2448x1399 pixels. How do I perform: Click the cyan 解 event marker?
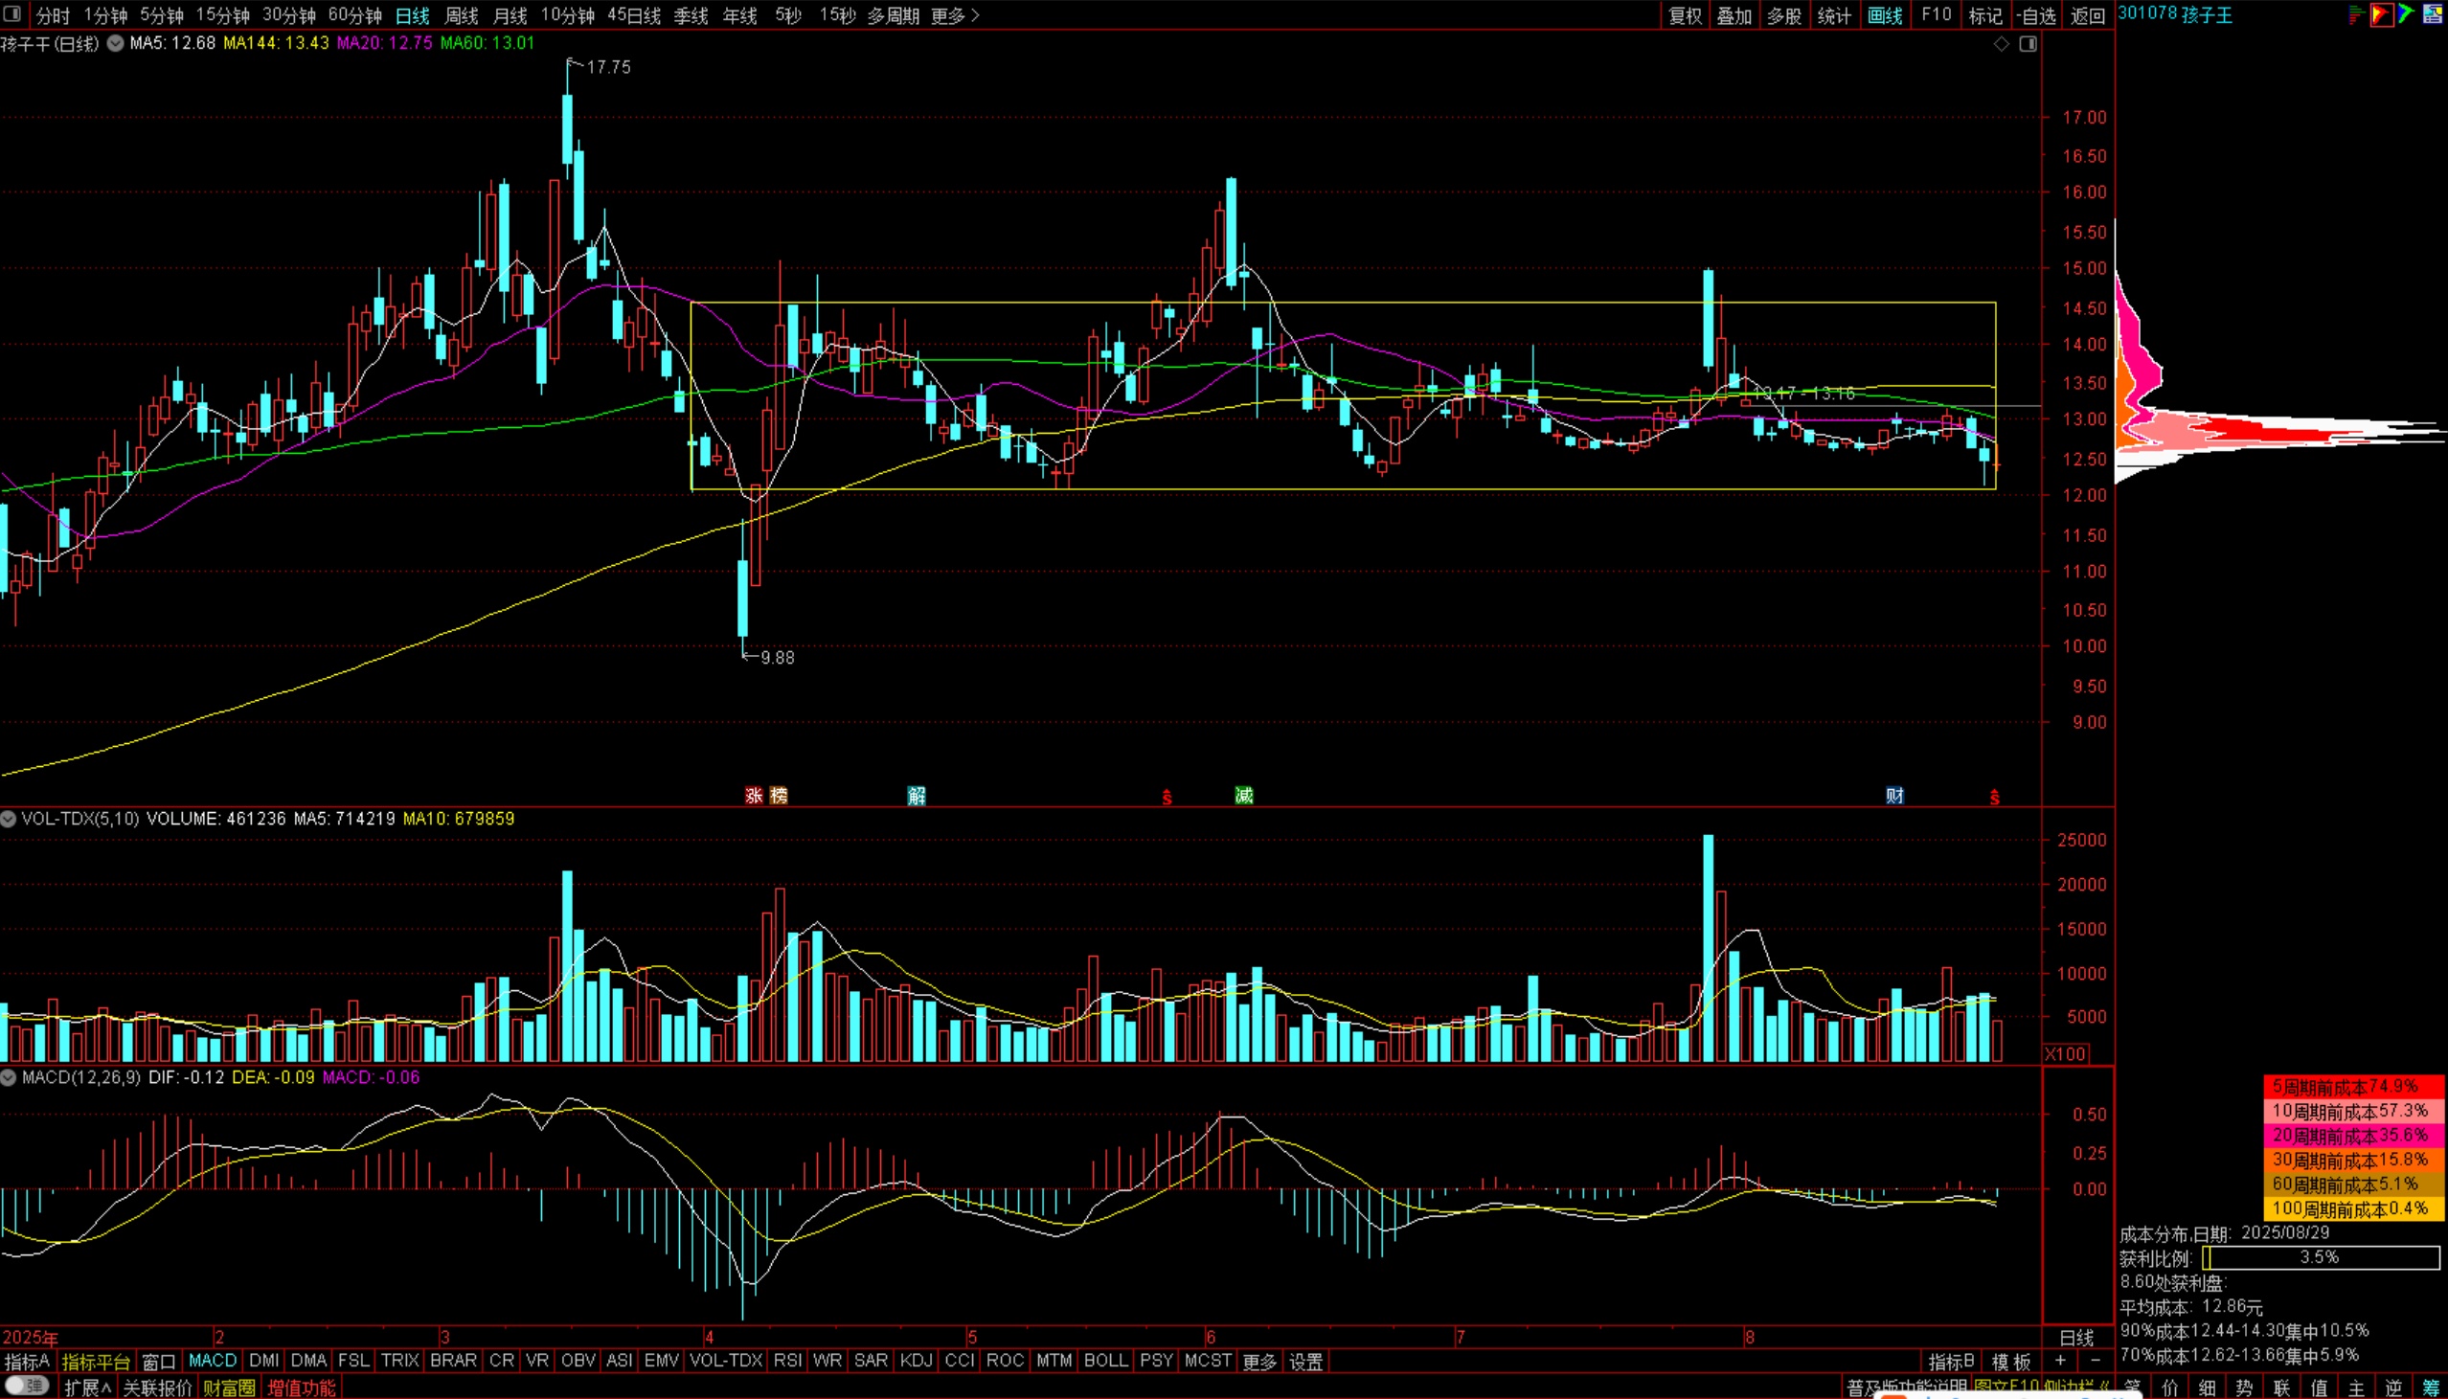(x=917, y=796)
